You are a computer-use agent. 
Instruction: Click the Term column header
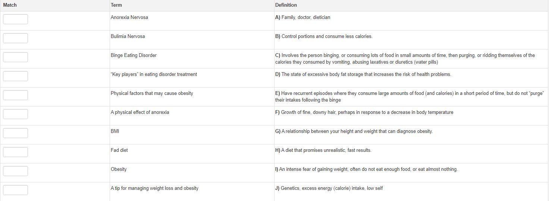tap(116, 5)
